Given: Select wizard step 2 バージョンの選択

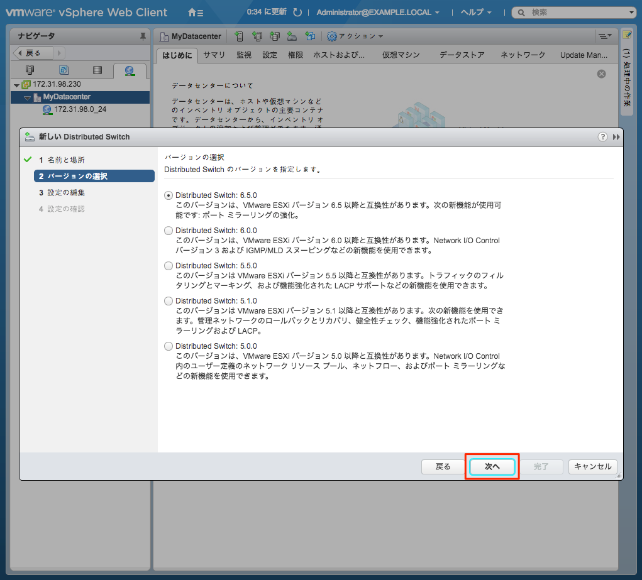Looking at the screenshot, I should [94, 177].
